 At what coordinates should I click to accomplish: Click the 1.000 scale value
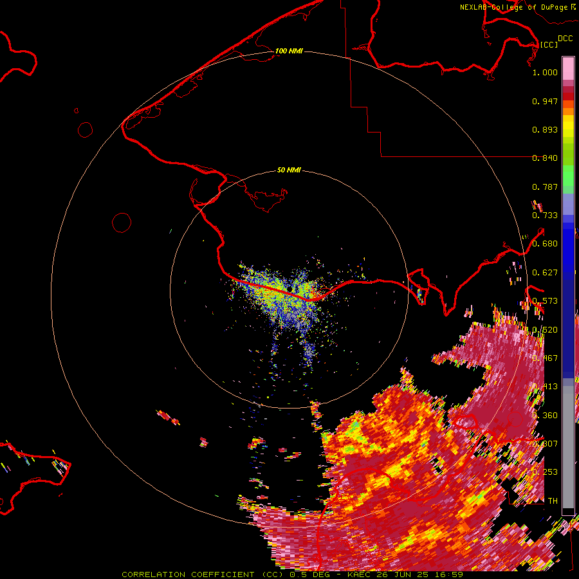click(545, 72)
